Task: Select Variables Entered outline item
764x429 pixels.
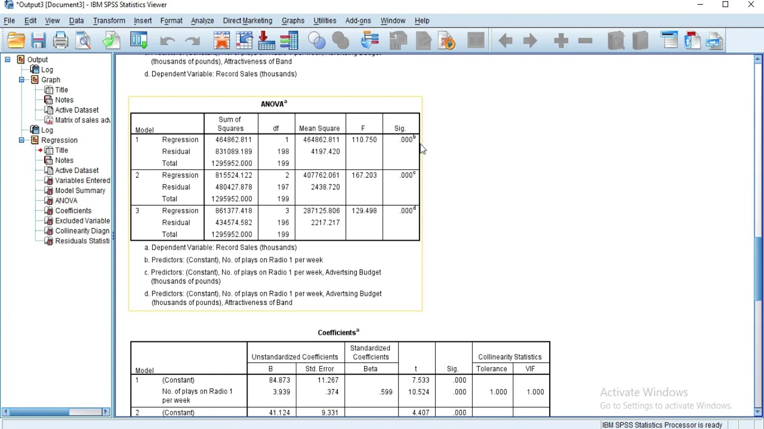Action: tap(82, 181)
